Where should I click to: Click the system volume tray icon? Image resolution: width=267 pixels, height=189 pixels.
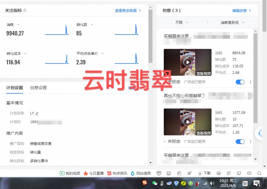[212, 183]
